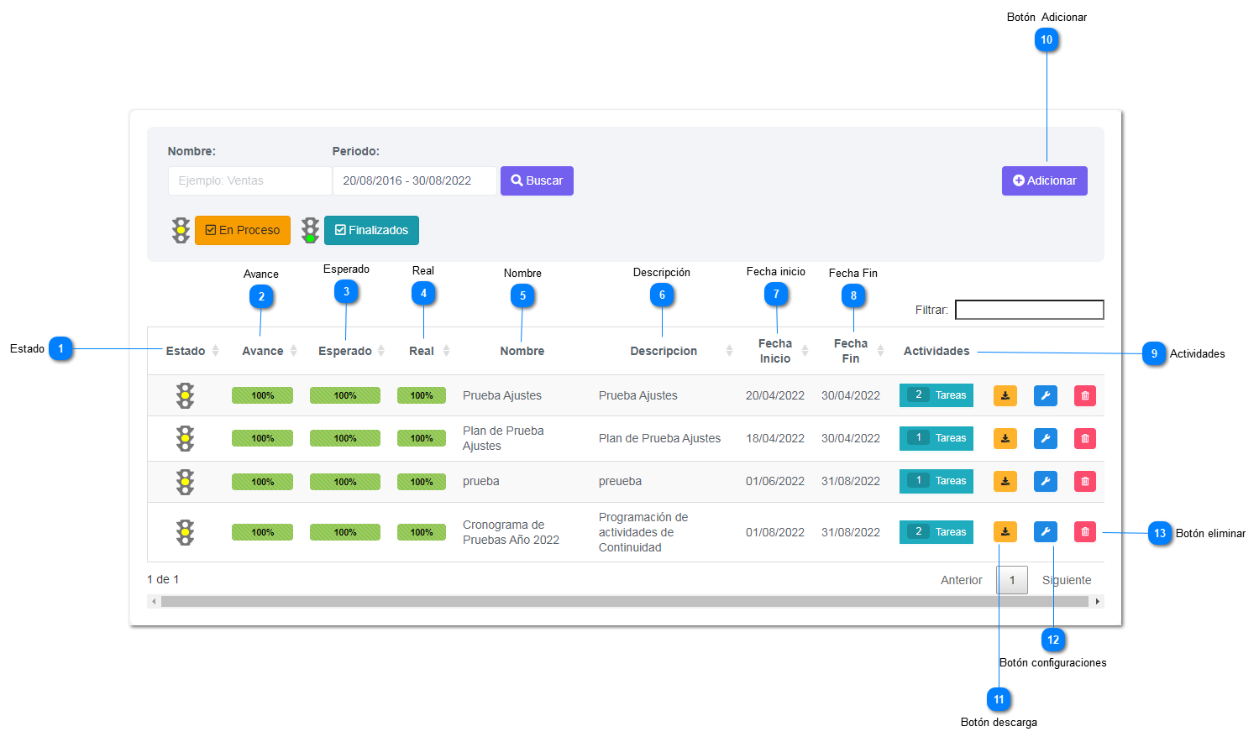Click the trash icon for prueba row
Viewport: 1259px width, 742px height.
pos(1085,481)
